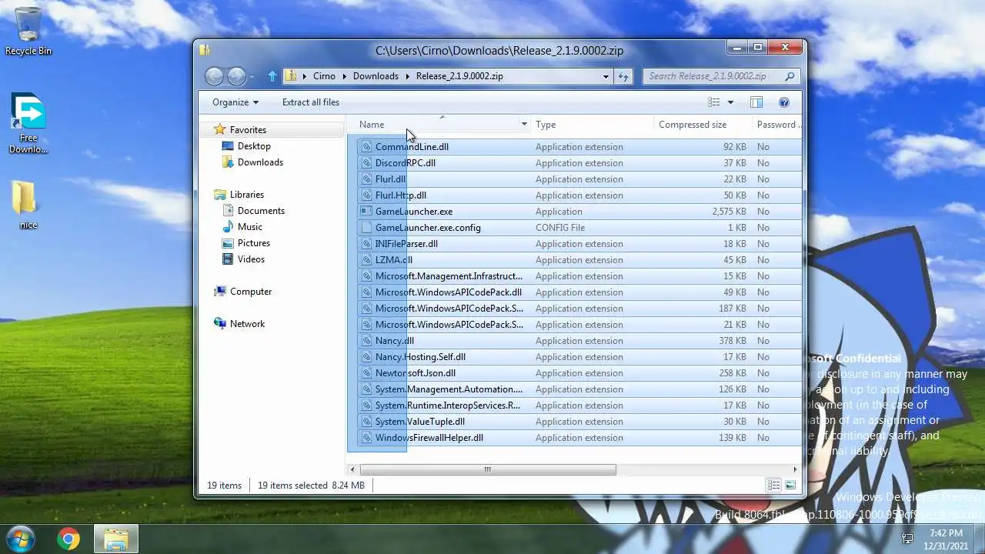Go up one folder level
Screen dimensions: 985x554
point(272,76)
